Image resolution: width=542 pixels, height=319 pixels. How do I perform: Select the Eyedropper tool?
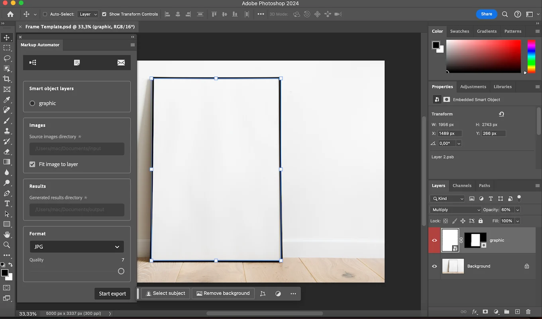pos(7,100)
